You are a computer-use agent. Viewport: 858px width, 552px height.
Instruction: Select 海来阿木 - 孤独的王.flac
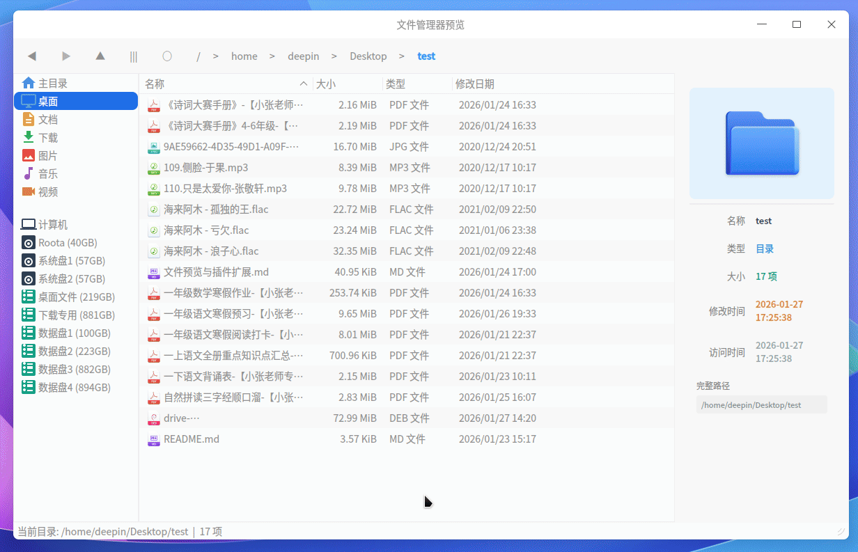[407, 210]
